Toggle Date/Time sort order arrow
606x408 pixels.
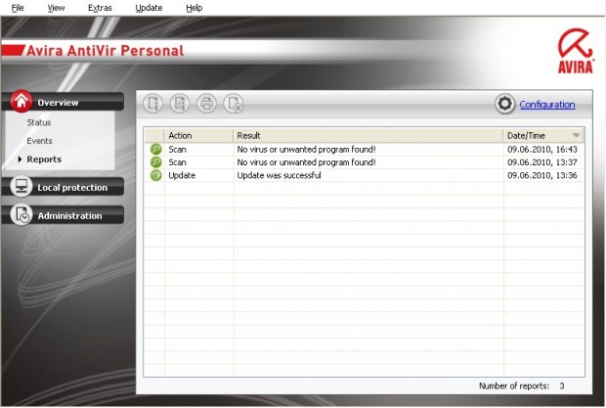pyautogui.click(x=576, y=135)
